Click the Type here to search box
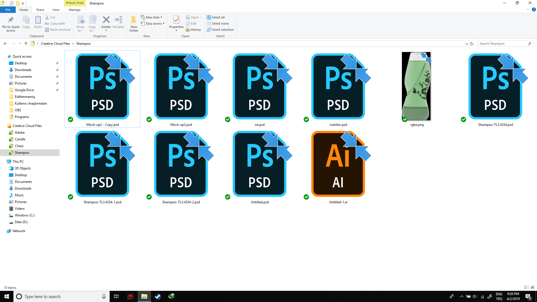Screen dimensions: 537x302 click(62, 296)
